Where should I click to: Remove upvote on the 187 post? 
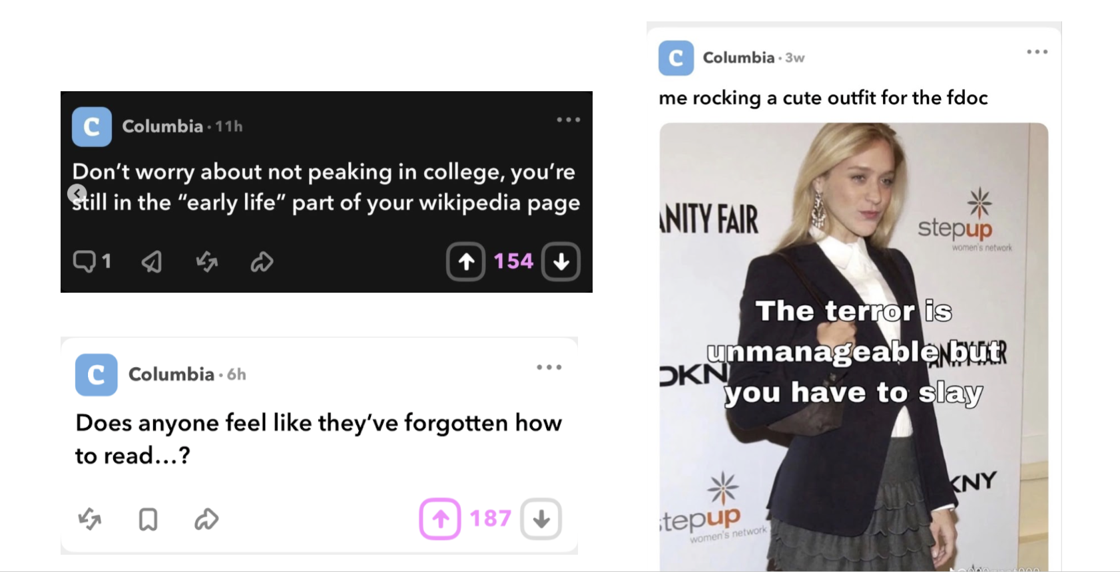(x=440, y=519)
